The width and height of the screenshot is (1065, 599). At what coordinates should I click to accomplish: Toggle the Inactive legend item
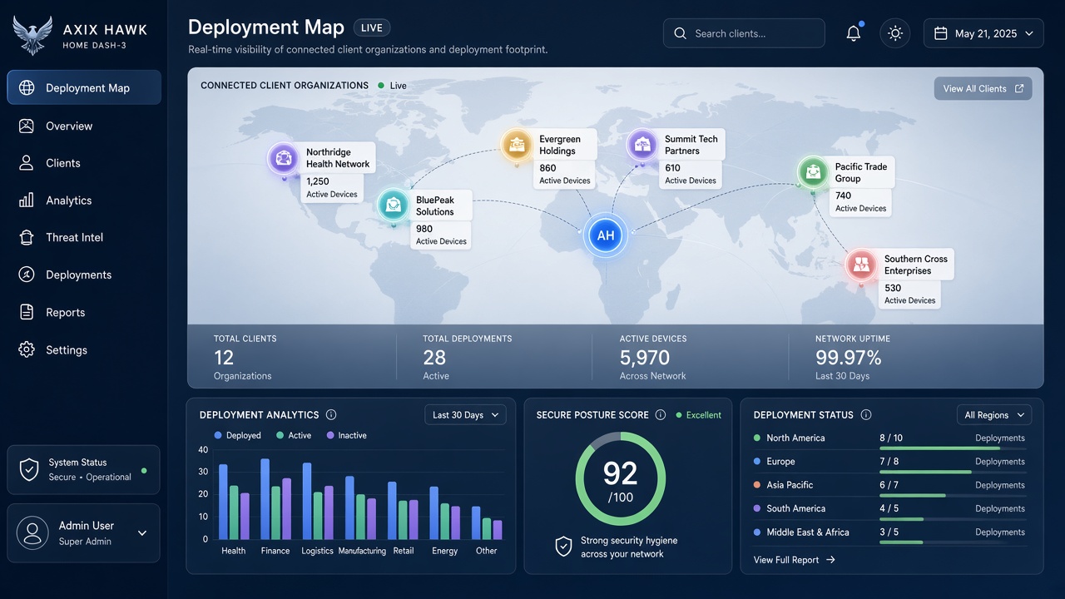pyautogui.click(x=347, y=435)
